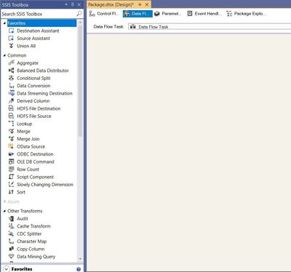The width and height of the screenshot is (291, 272).
Task: Click the search magnifier in SSIS Toolbox
Action: tap(79, 14)
